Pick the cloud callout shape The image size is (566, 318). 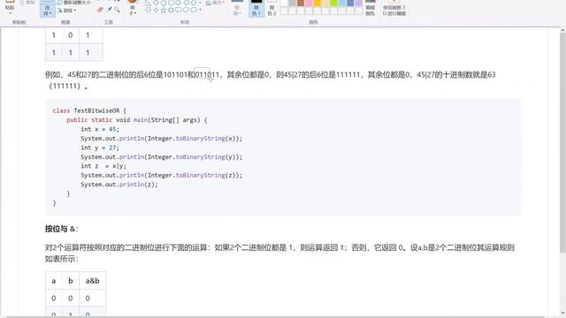pos(194,10)
